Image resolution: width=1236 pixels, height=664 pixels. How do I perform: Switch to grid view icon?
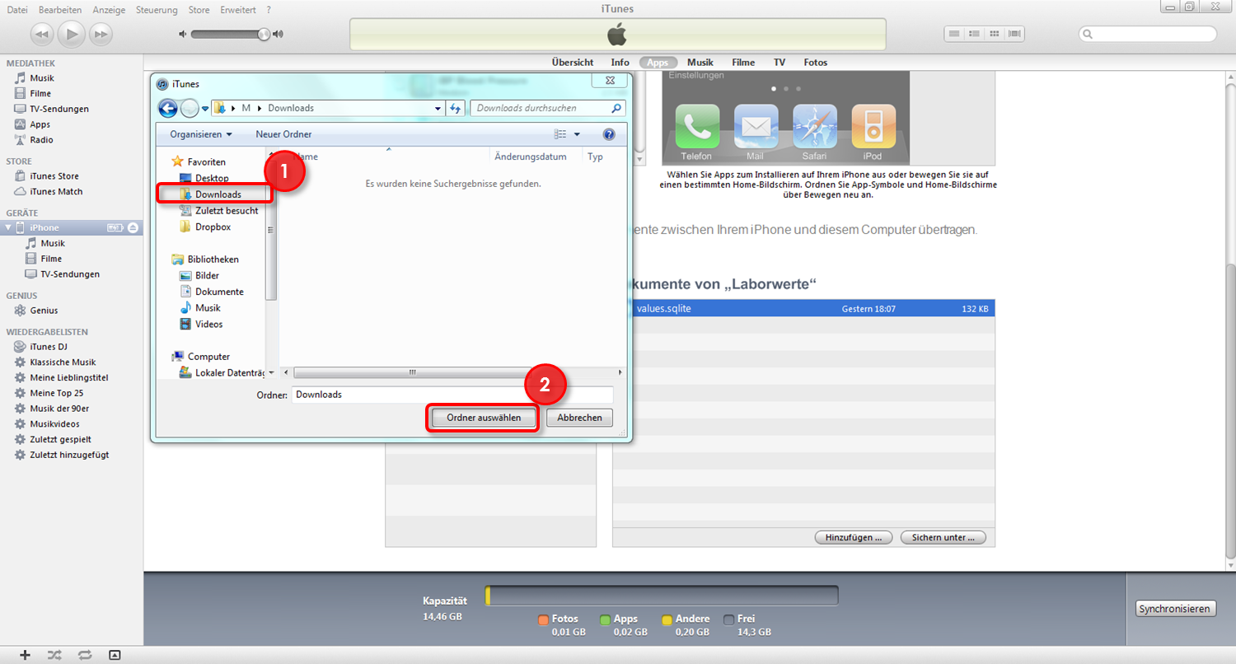994,34
